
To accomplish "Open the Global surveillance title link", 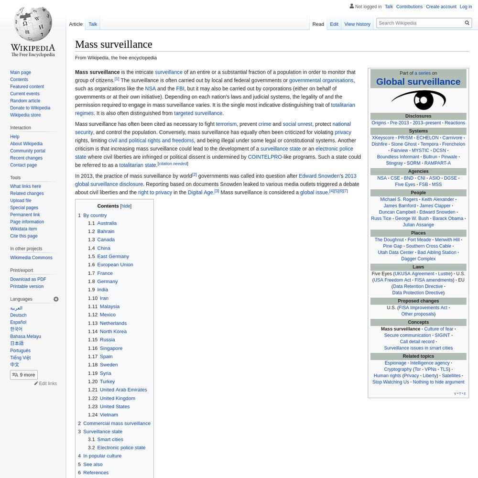I will [418, 82].
